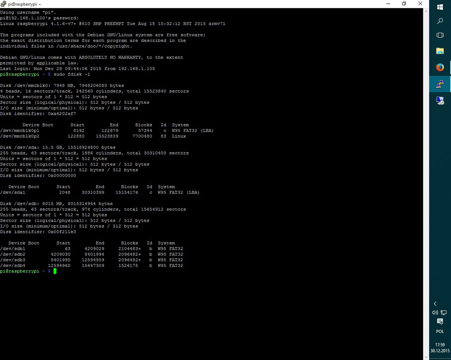Switch the POL input language indicator
This screenshot has height=360, width=451.
440,332
